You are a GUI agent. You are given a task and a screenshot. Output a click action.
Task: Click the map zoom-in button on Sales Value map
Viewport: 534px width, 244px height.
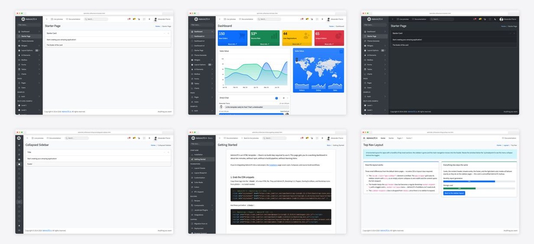coord(297,58)
